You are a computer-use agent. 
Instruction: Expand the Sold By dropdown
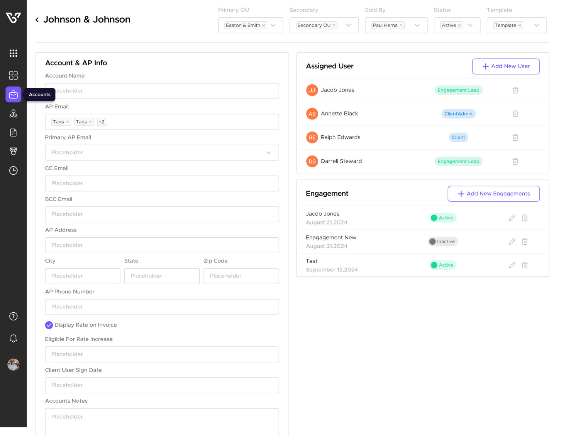pos(417,26)
